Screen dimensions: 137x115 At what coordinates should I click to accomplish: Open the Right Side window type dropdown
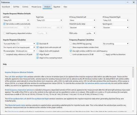click(x=49, y=20)
